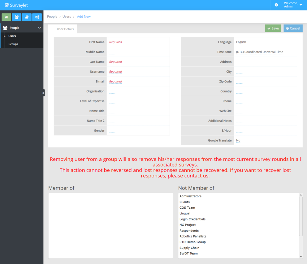Open the settings gears icon button
The height and width of the screenshot is (264, 307).
pyautogui.click(x=37, y=17)
